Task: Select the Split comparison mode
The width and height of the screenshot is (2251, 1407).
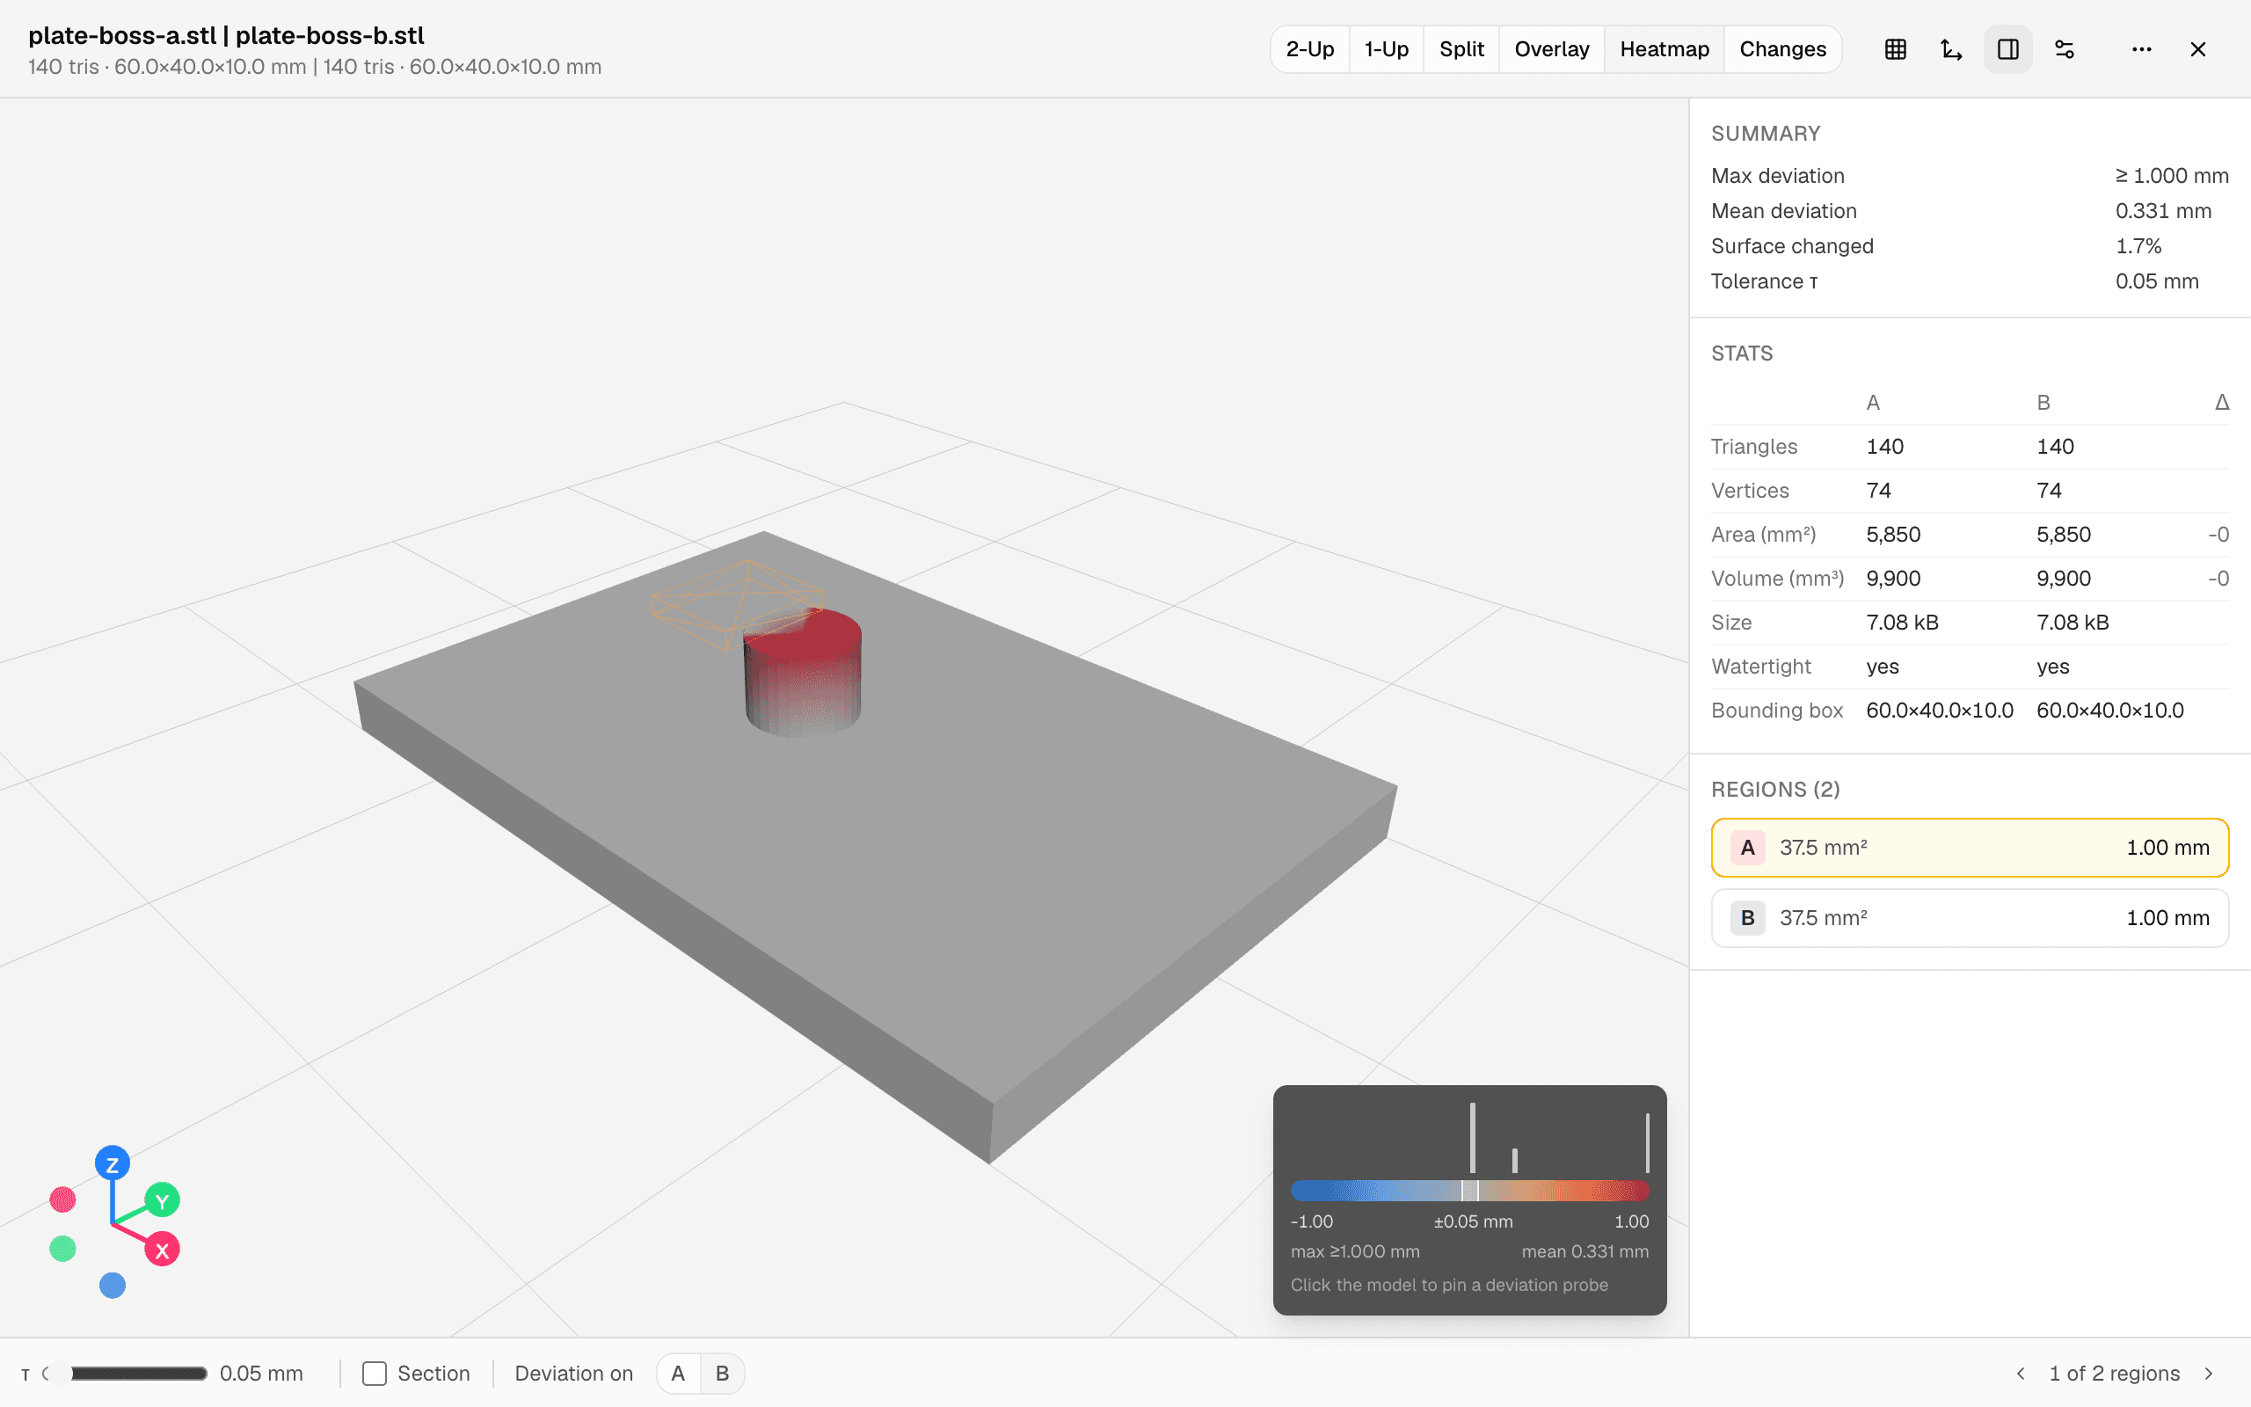Action: [1461, 49]
